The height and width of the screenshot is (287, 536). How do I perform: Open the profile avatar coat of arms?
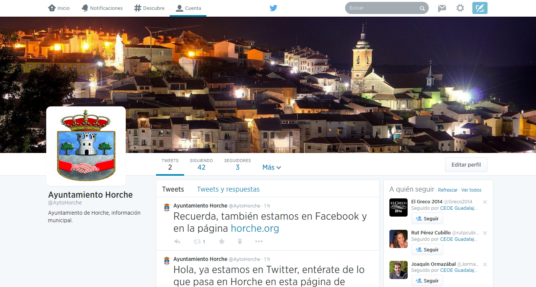click(x=86, y=146)
